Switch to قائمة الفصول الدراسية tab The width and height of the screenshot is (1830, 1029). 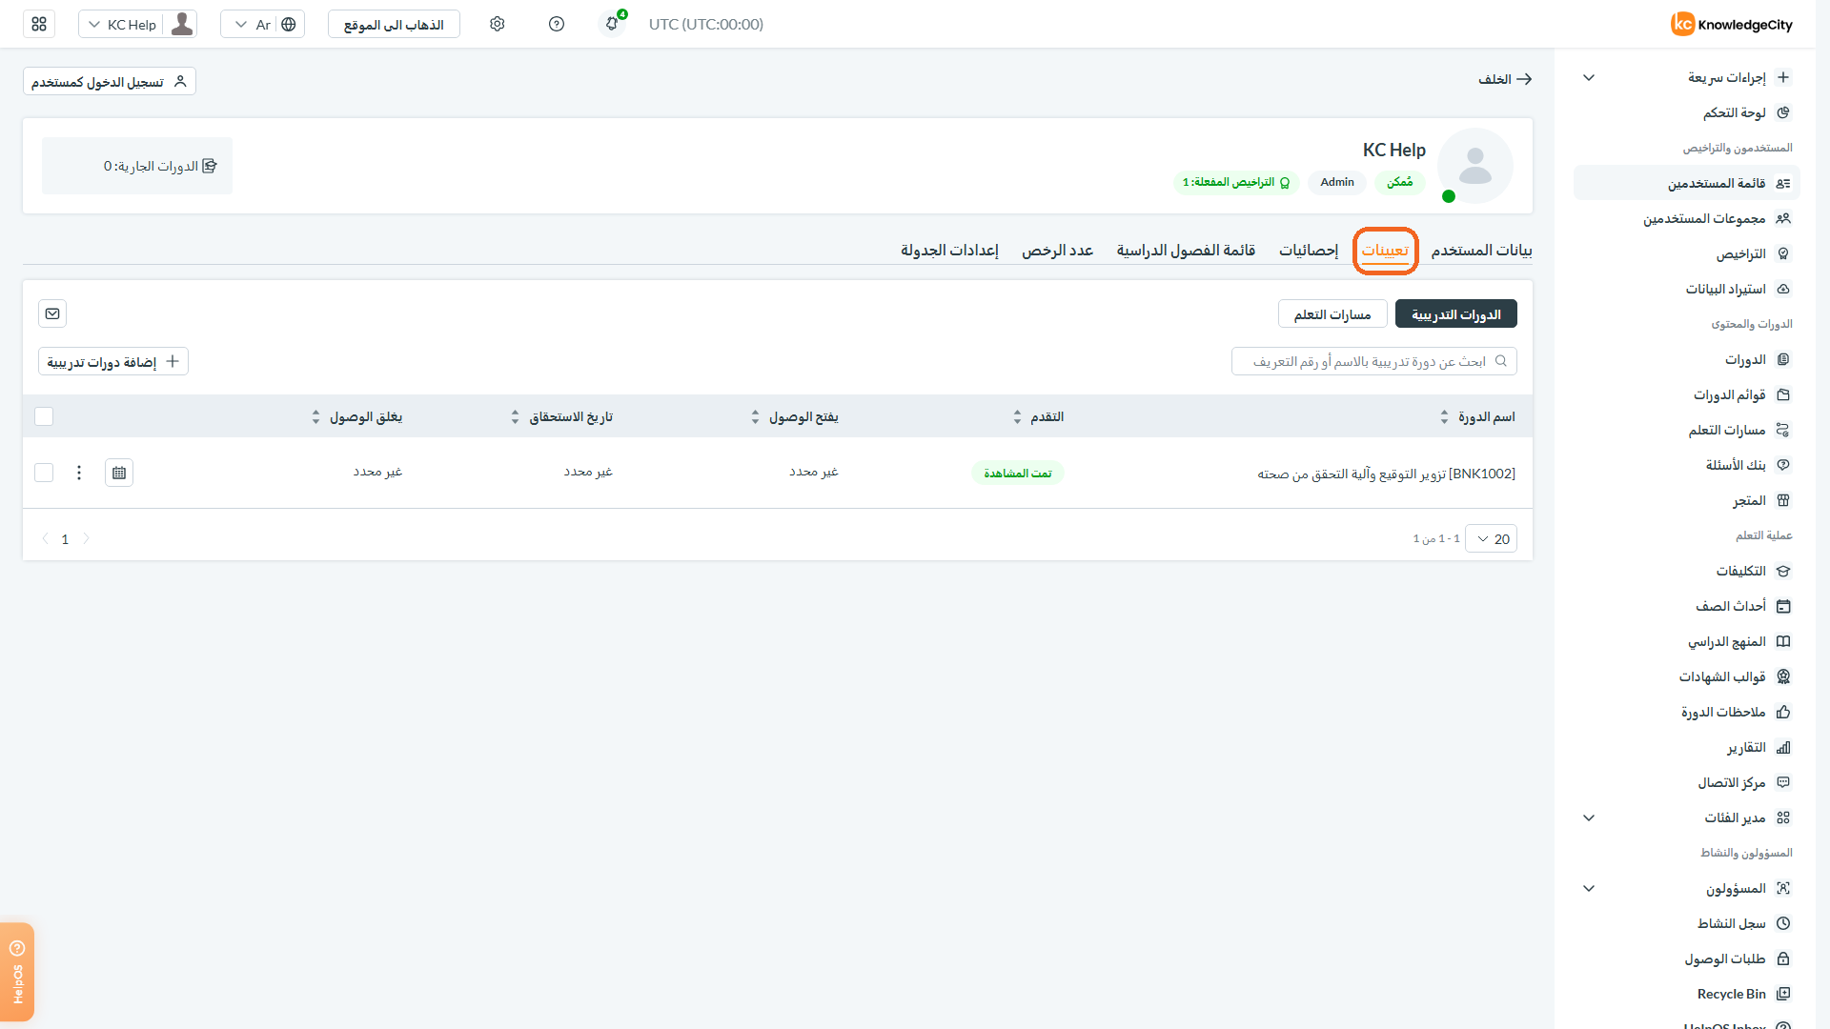click(x=1186, y=250)
